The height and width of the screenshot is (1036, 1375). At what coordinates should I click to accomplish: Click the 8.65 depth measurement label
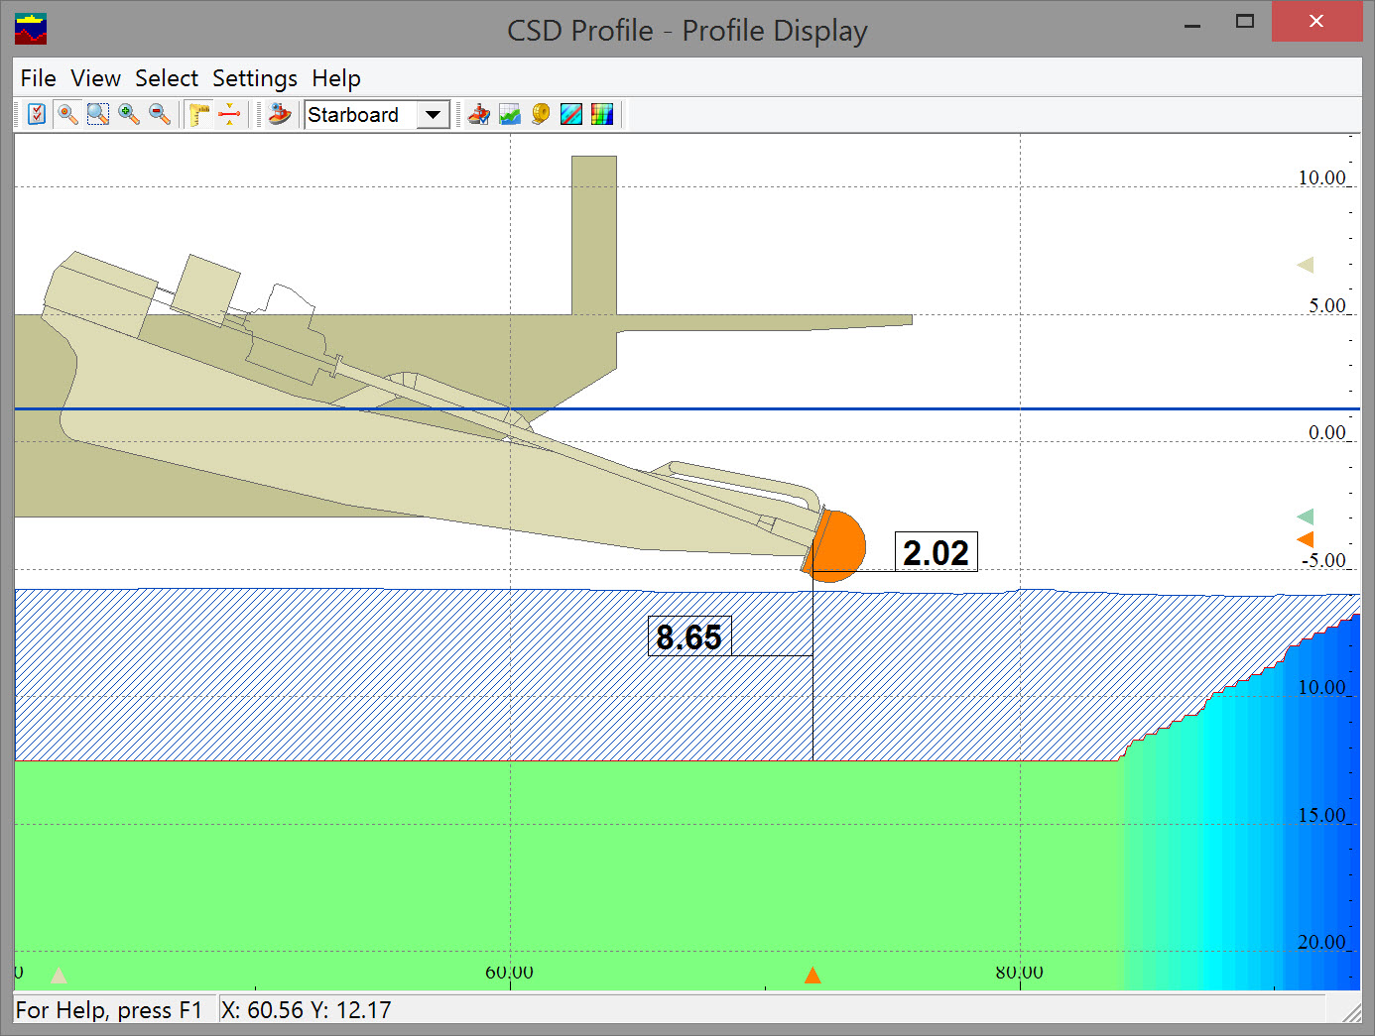click(689, 636)
